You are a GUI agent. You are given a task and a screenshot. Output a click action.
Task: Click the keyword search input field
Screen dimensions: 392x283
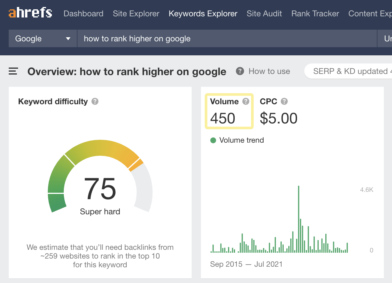click(227, 38)
